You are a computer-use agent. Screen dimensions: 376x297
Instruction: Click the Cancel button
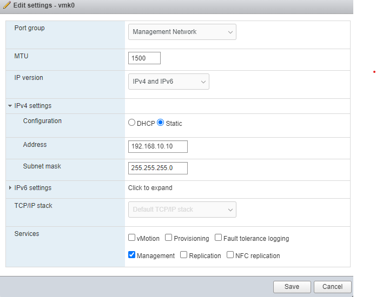(333, 287)
